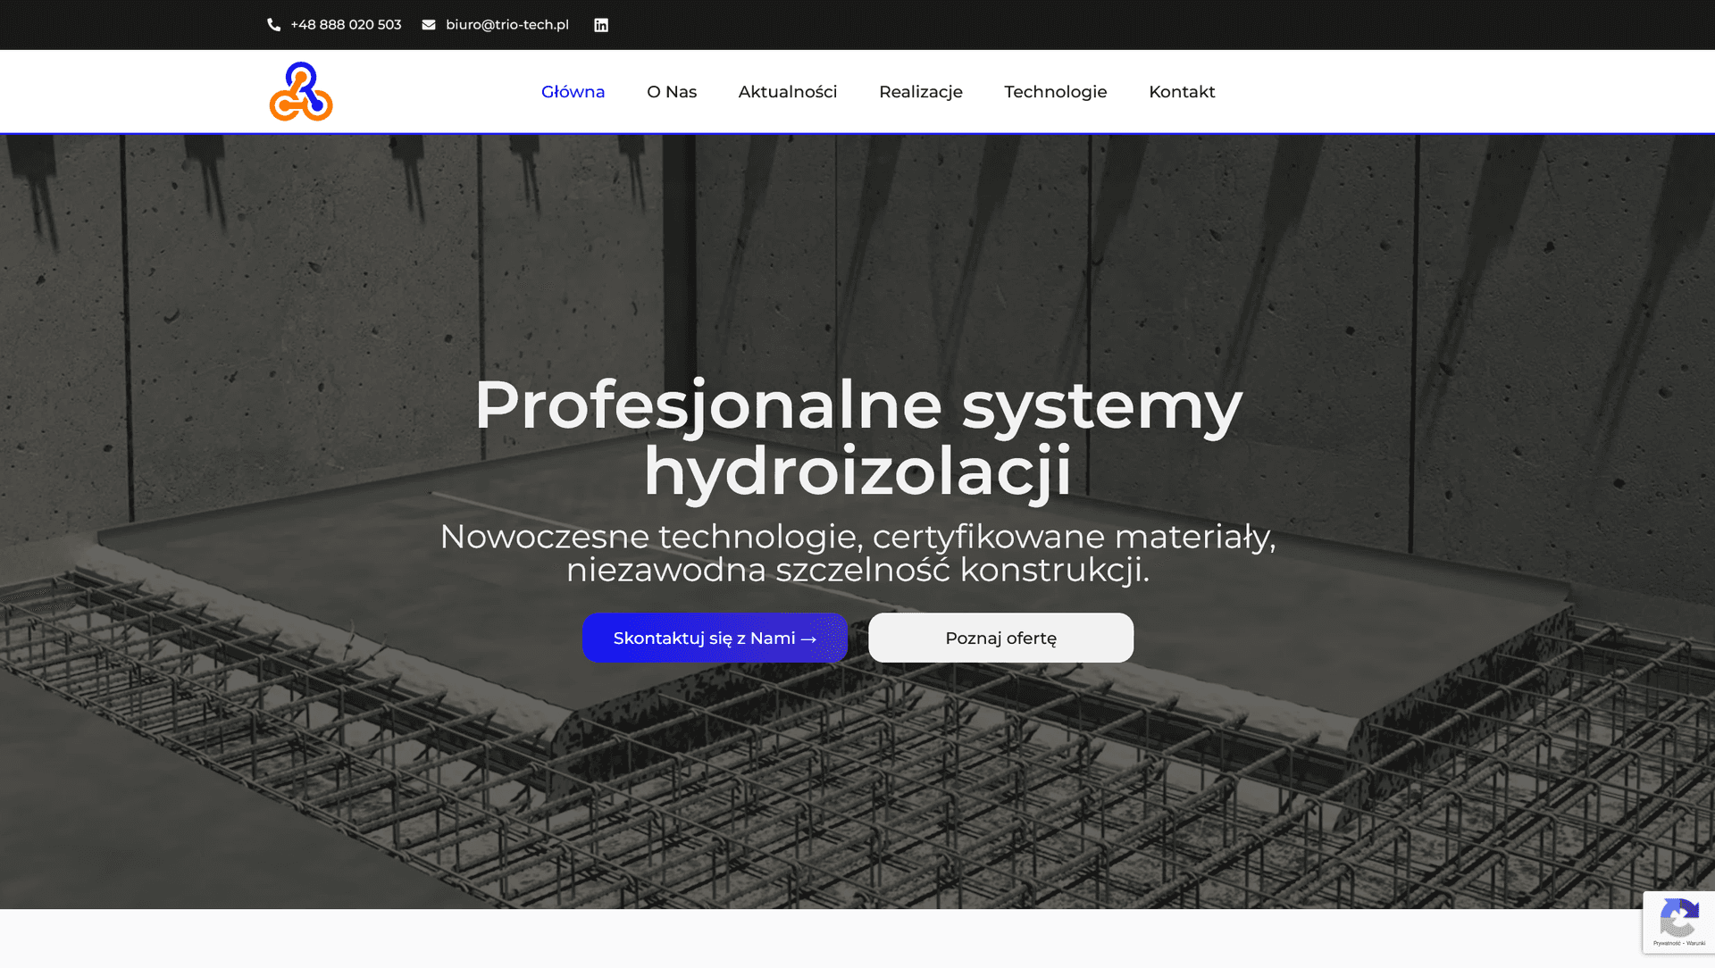Click the reCAPTCHA badge logo
This screenshot has height=968, width=1715.
coord(1678,917)
